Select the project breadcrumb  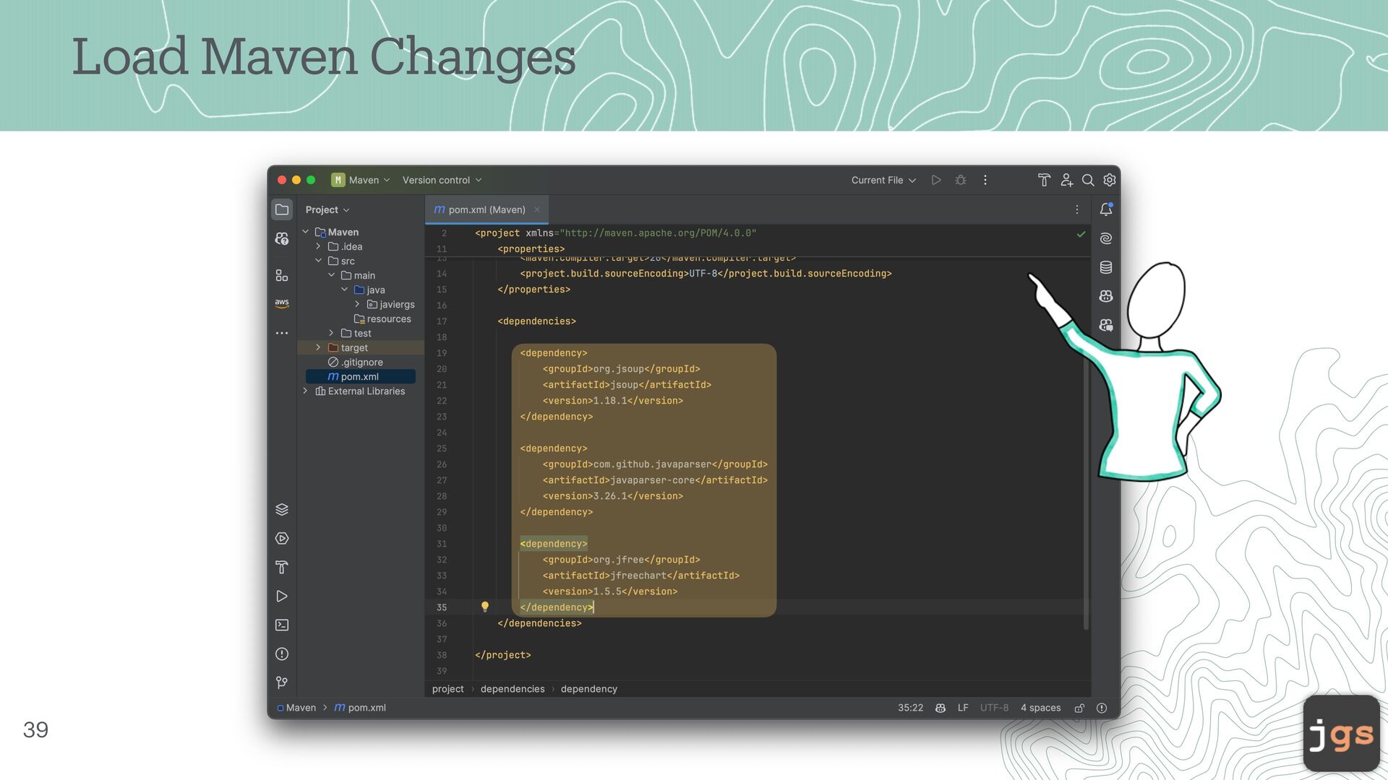448,689
